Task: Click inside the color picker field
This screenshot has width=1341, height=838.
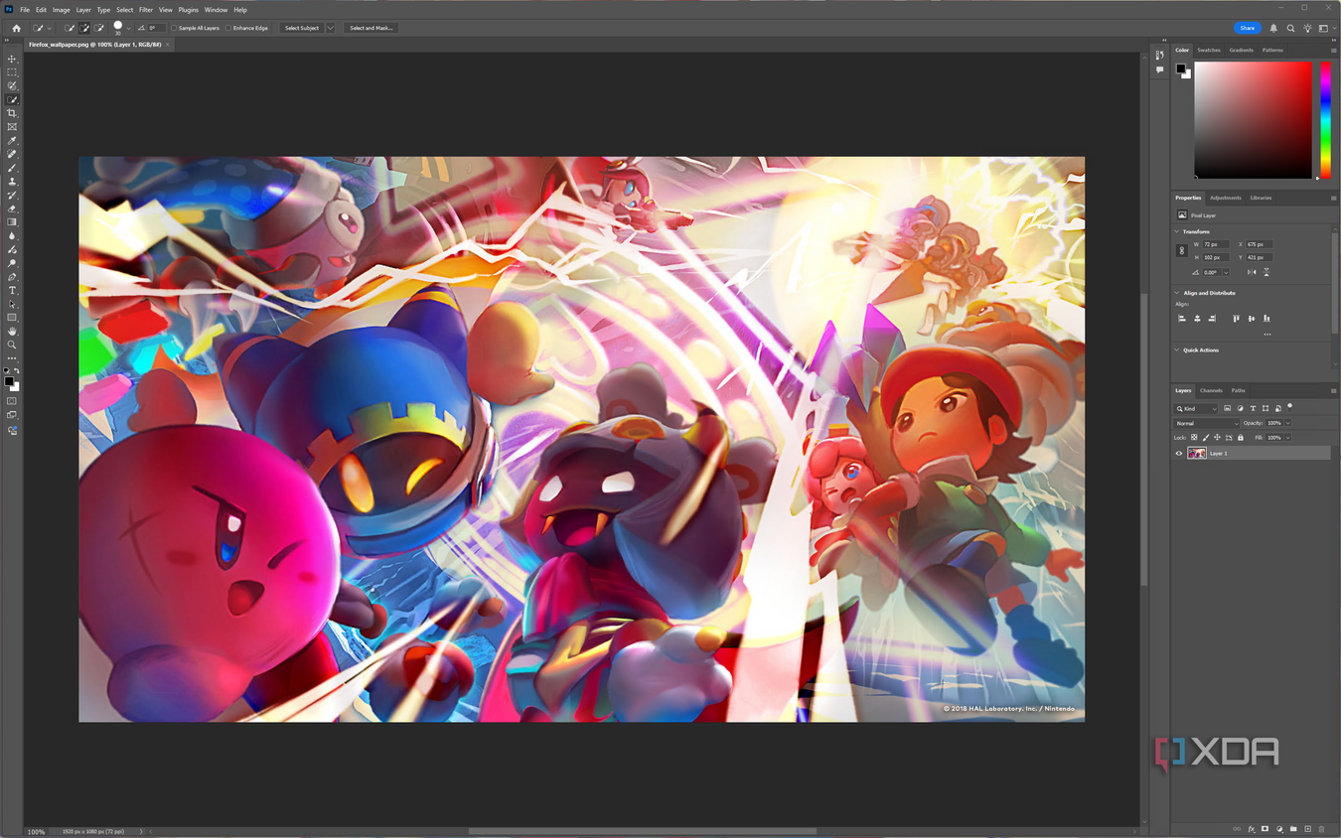Action: pos(1253,120)
